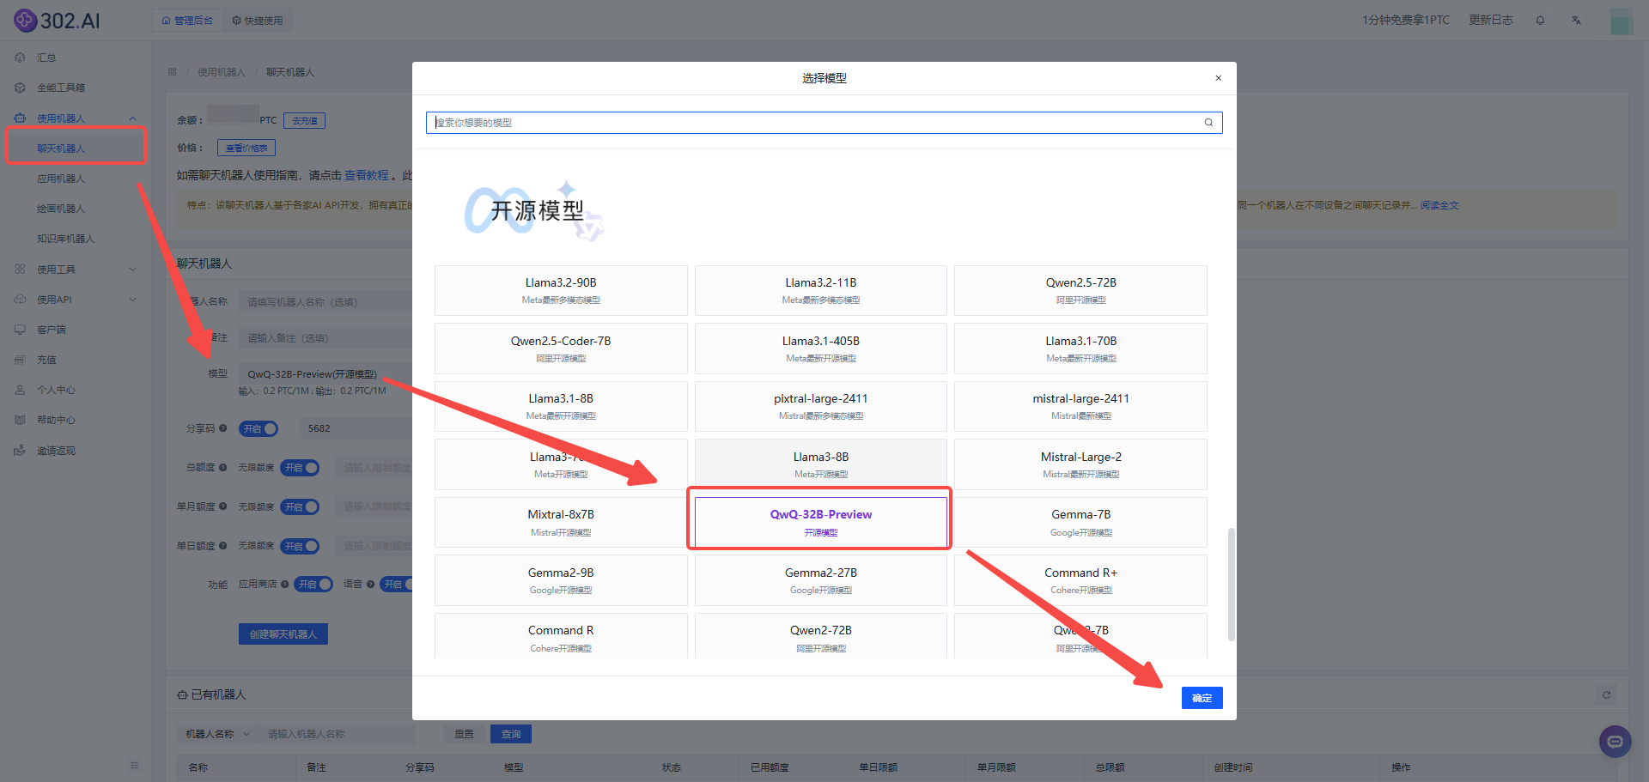Click the 重置 button

point(464,734)
